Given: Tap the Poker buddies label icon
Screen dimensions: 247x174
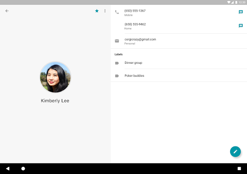Looking at the screenshot, I should click(117, 76).
